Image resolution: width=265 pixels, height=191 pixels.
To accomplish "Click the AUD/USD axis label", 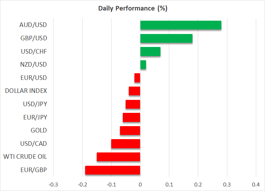I will [x=33, y=25].
